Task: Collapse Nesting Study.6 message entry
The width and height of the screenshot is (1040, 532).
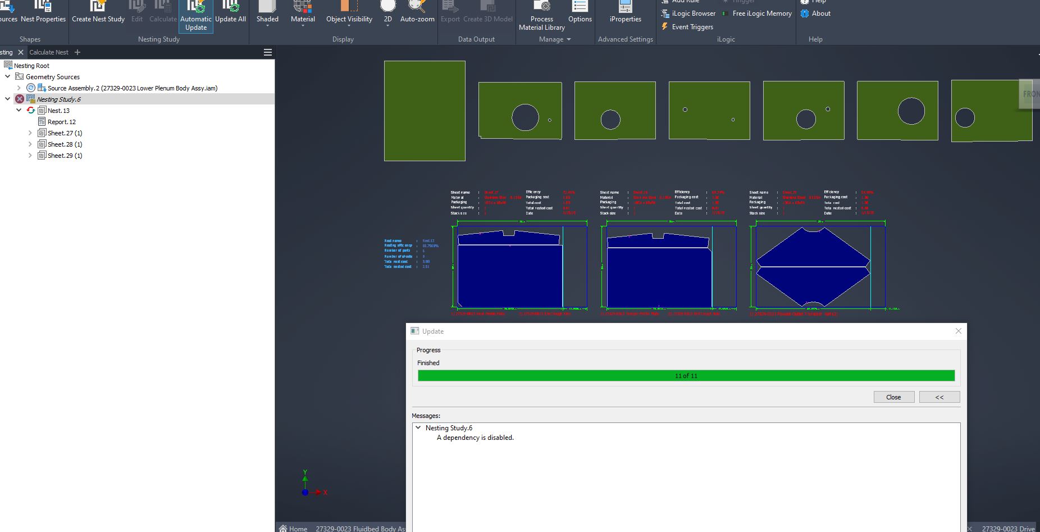Action: [418, 428]
